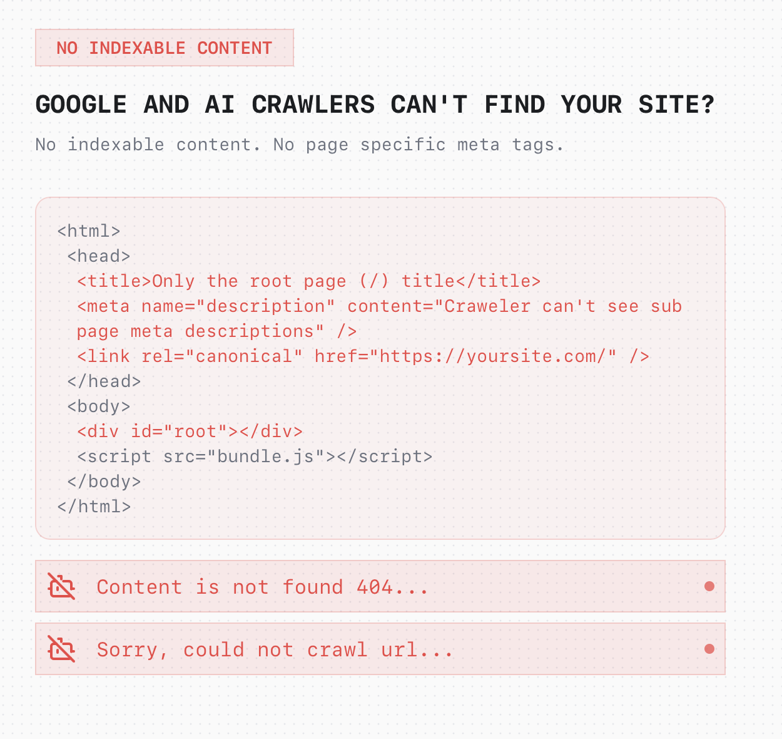Click the closing </body> tag in the code
The height and width of the screenshot is (739, 782).
pos(104,482)
